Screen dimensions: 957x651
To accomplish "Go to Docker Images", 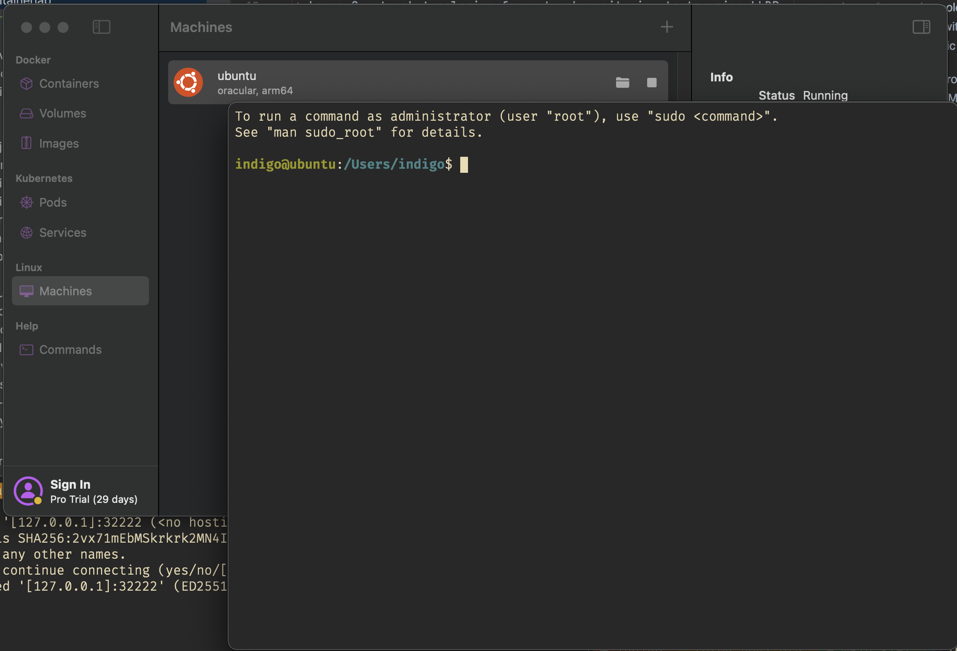I will coord(59,144).
